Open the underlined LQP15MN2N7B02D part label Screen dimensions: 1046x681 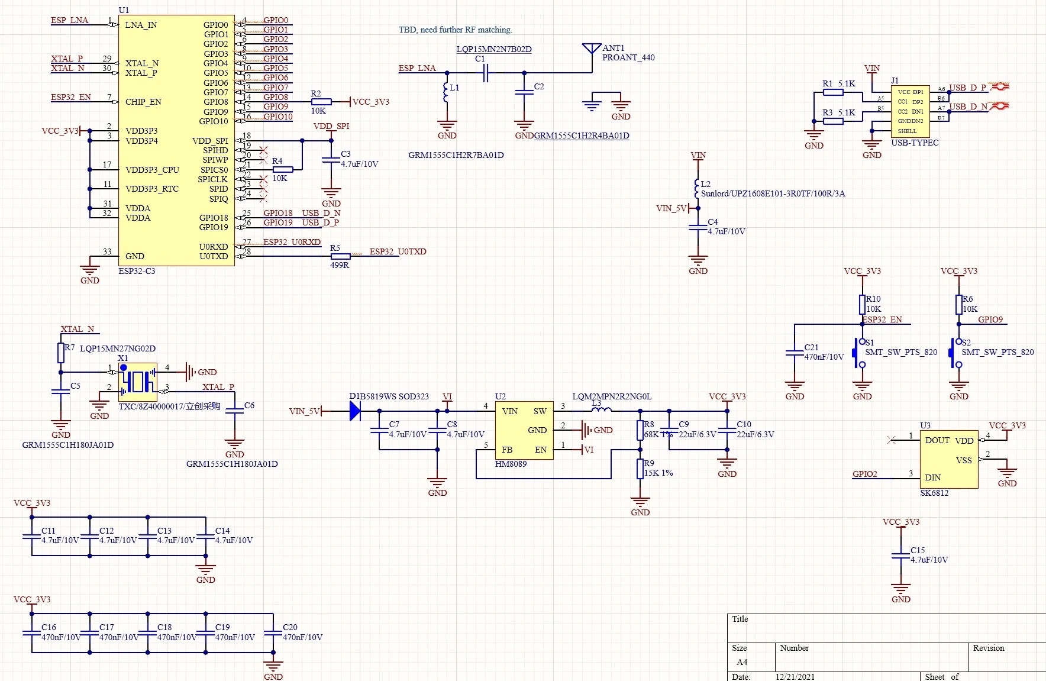click(493, 49)
